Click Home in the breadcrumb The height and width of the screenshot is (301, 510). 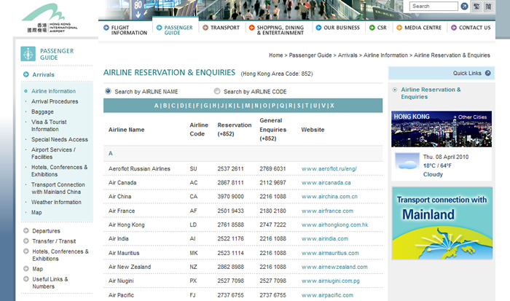point(276,55)
